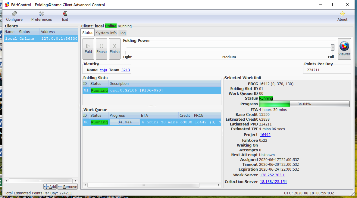Click the Estimated Credit value 63838

(264, 119)
